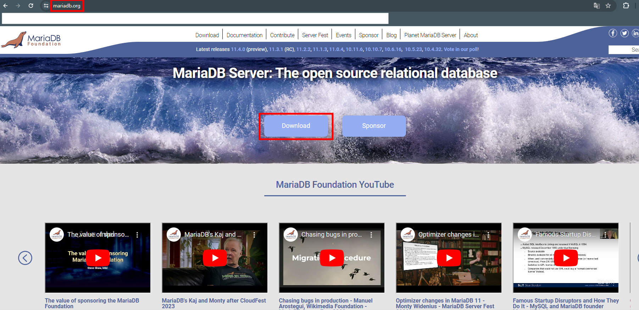The height and width of the screenshot is (310, 639).
Task: Open Sponsor in the top navigation
Action: (x=369, y=35)
